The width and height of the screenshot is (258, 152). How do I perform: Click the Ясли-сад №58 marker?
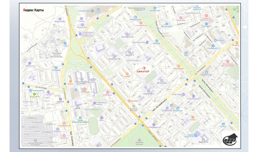coord(114,57)
